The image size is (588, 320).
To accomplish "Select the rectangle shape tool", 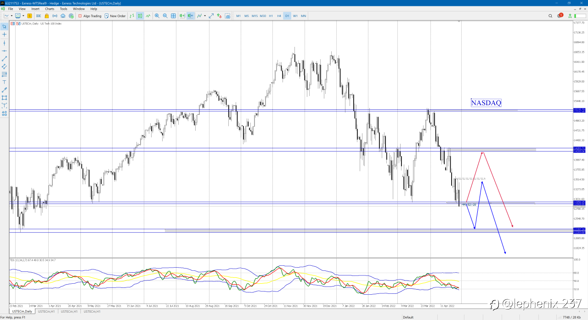I will 4,97.
